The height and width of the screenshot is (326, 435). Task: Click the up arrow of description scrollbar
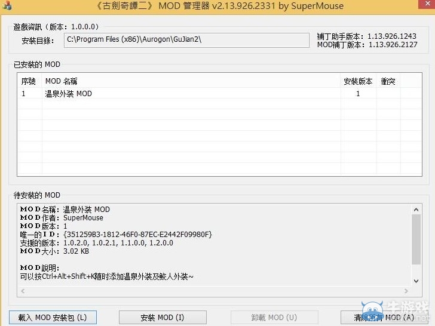416,210
